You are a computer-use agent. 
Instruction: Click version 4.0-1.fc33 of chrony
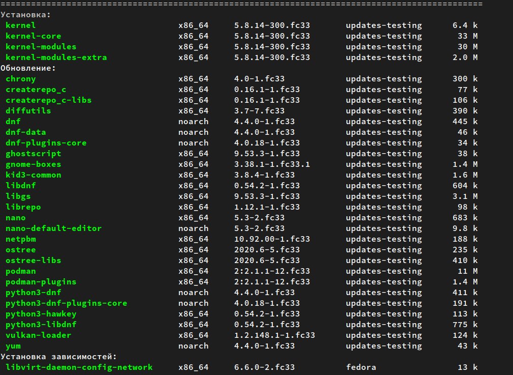pyautogui.click(x=260, y=79)
